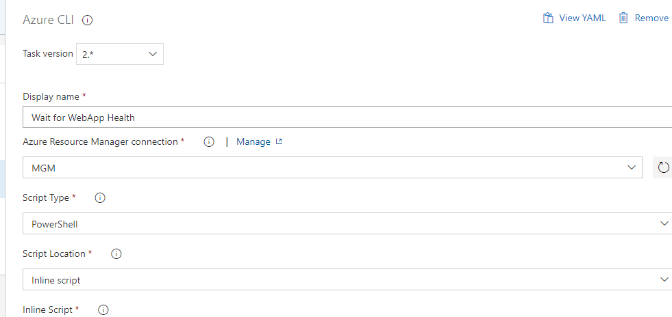Expand the chevron arrow in Inline script box
This screenshot has height=317, width=672.
(663, 279)
